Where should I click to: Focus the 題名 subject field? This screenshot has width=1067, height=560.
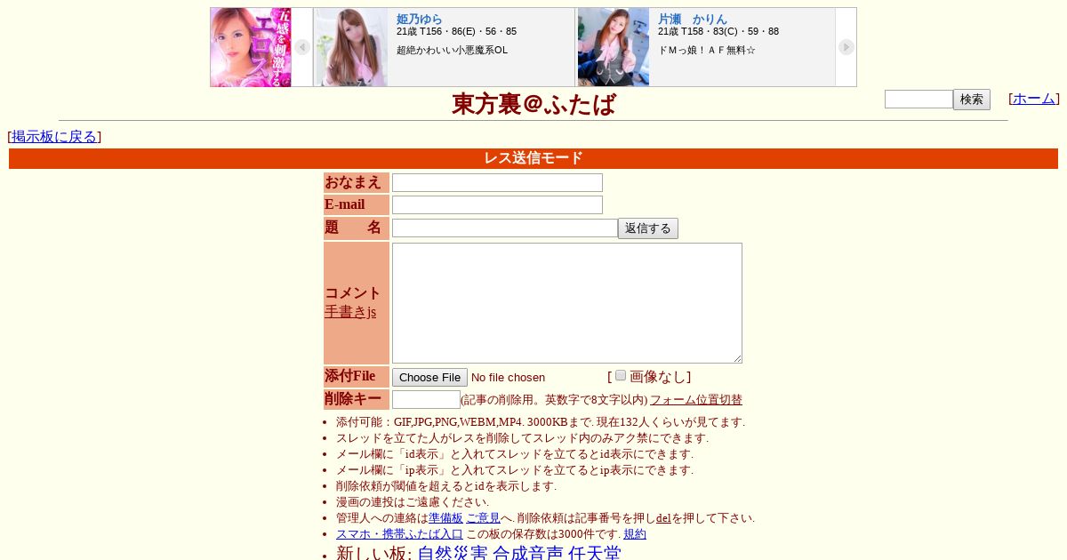[505, 228]
